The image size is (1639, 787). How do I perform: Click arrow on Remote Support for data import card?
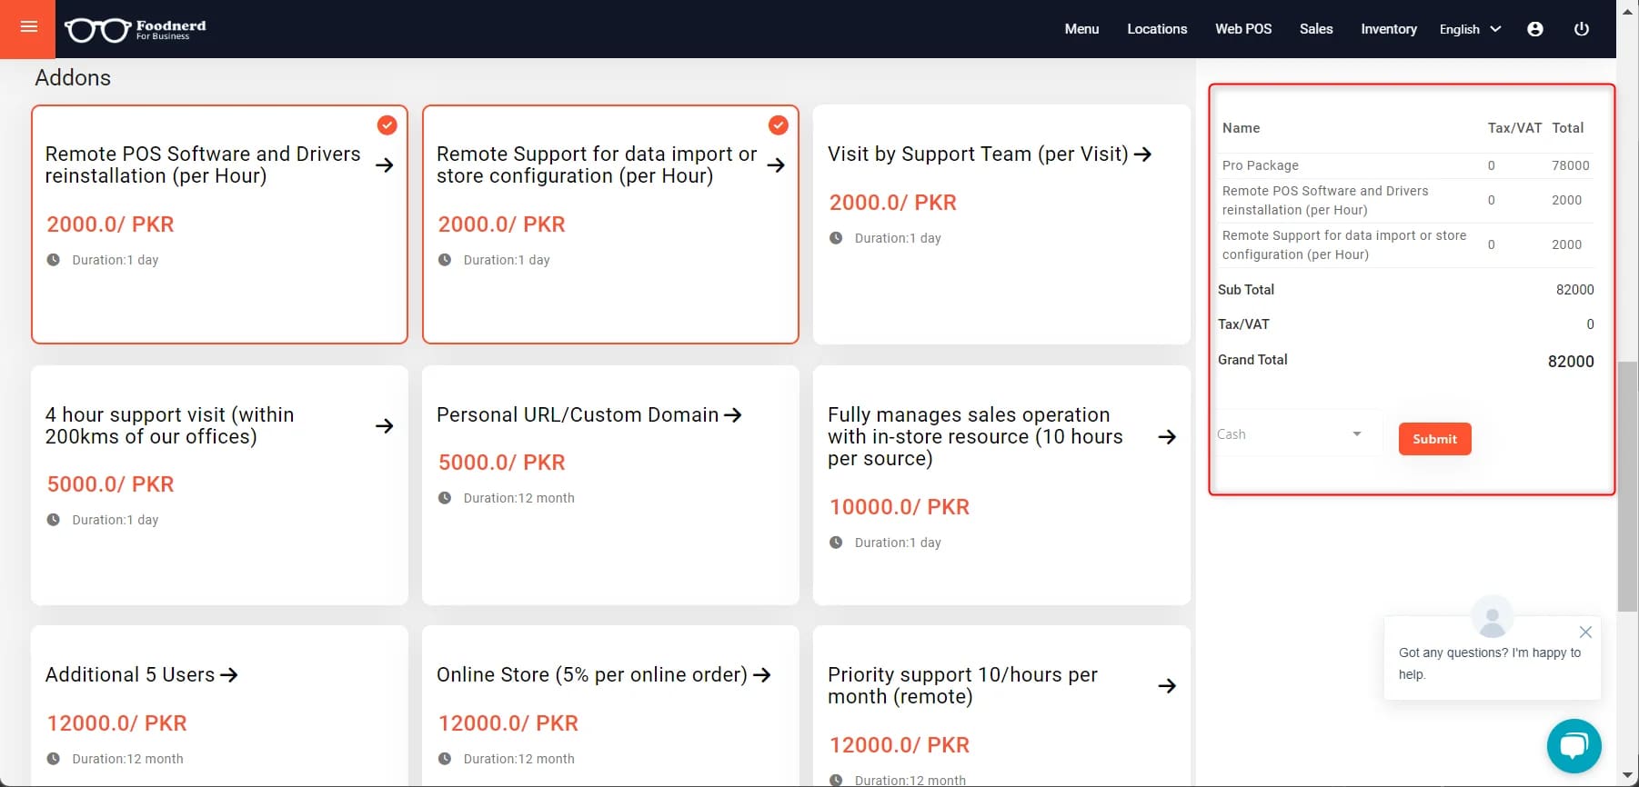pos(776,165)
